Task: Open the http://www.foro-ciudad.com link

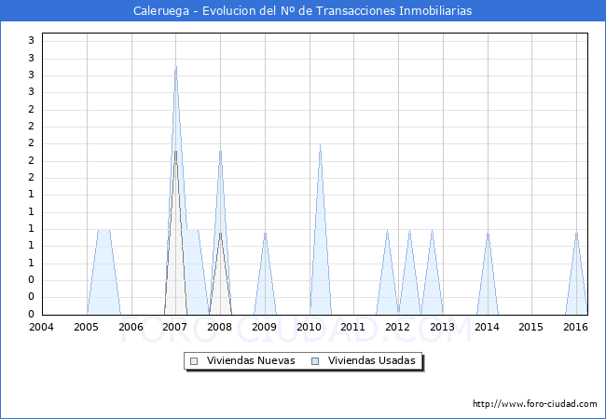Action: pyautogui.click(x=535, y=404)
